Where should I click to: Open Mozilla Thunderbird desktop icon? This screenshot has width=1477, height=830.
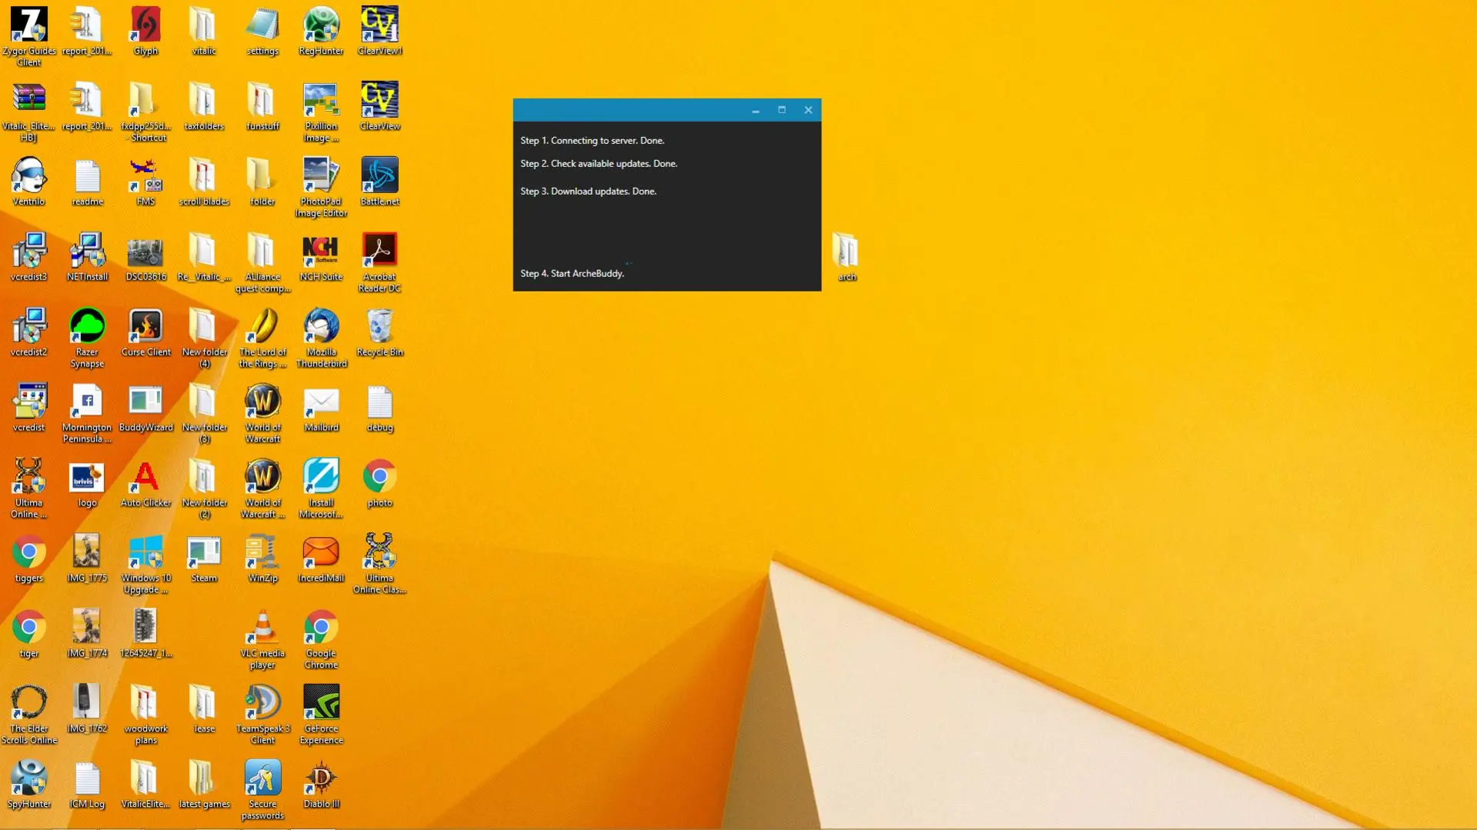point(321,327)
